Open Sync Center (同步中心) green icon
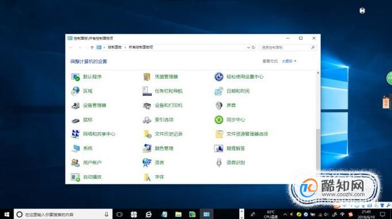Image resolution: width=392 pixels, height=219 pixels. [x=219, y=120]
